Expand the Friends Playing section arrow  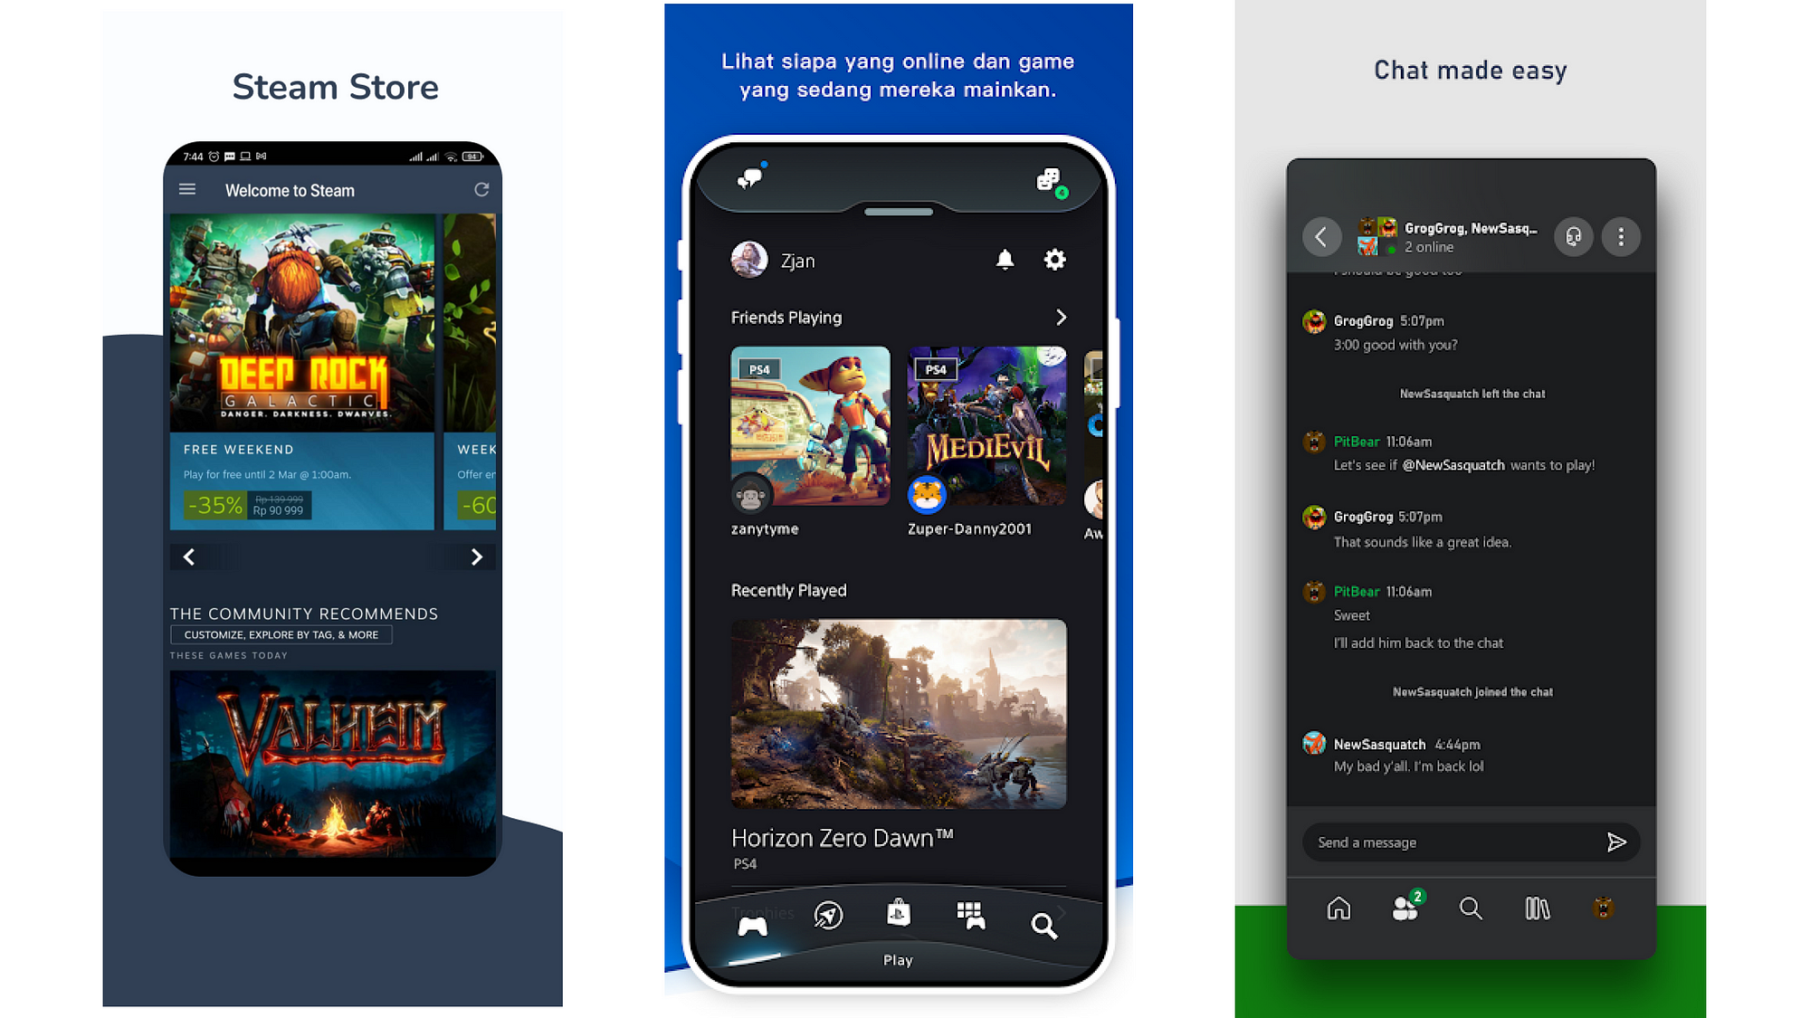click(x=1062, y=317)
